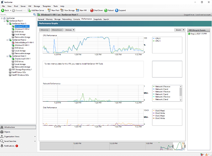
Task: Select the Objects view in navigation pane
Action: (x=7, y=131)
